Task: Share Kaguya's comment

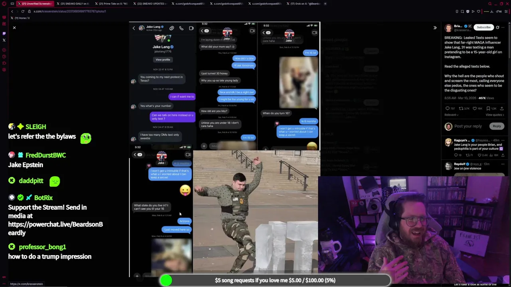Action: [503, 155]
